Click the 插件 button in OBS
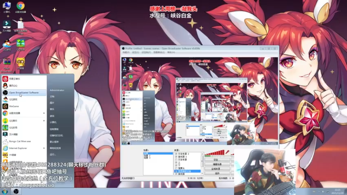The width and height of the screenshot is (347, 195). pyautogui.click(x=217, y=174)
